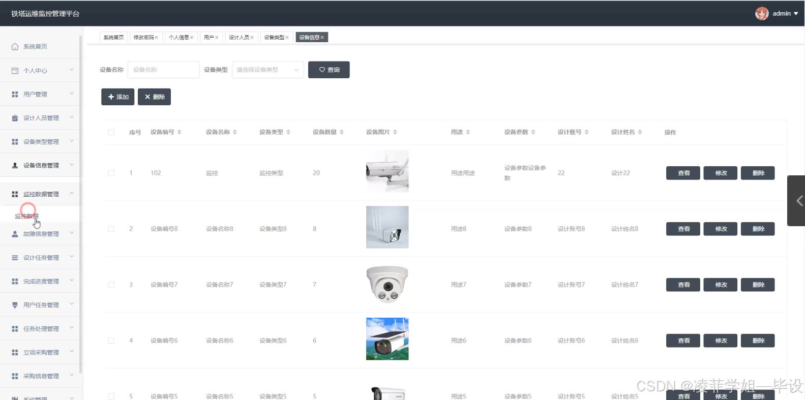Close the 设计人员 tab with its x
This screenshot has width=805, height=400.
[252, 38]
